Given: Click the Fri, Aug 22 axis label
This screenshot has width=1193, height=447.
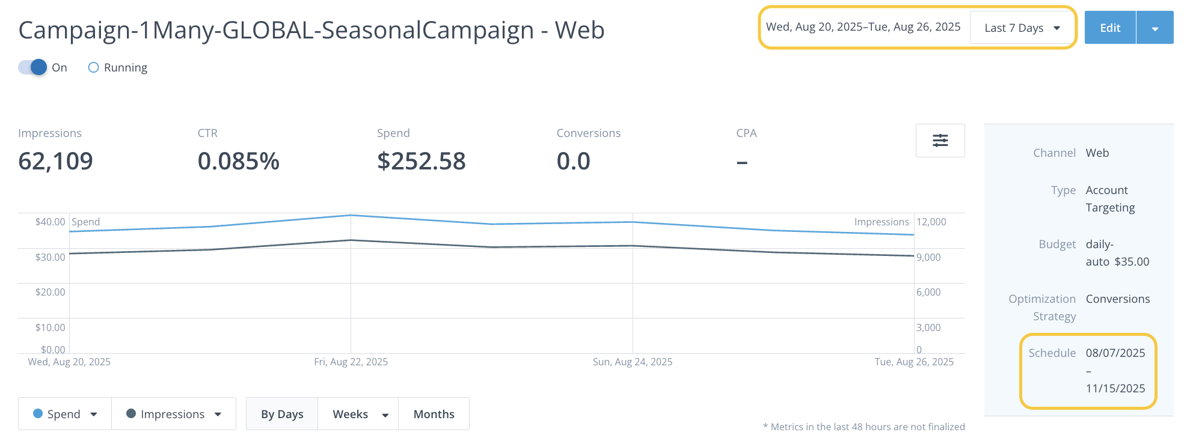Looking at the screenshot, I should (x=351, y=362).
